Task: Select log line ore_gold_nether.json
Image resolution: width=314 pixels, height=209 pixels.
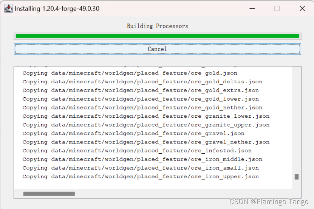Action: (x=142, y=108)
